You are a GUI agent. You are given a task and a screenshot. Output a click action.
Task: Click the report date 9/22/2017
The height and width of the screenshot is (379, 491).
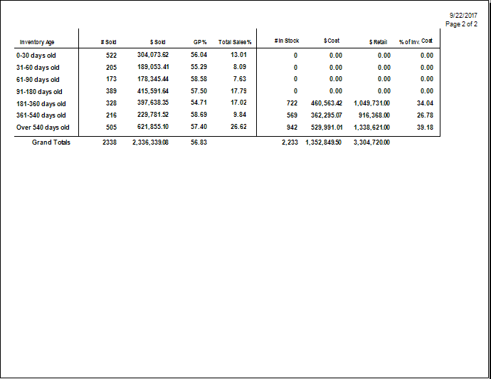point(463,15)
